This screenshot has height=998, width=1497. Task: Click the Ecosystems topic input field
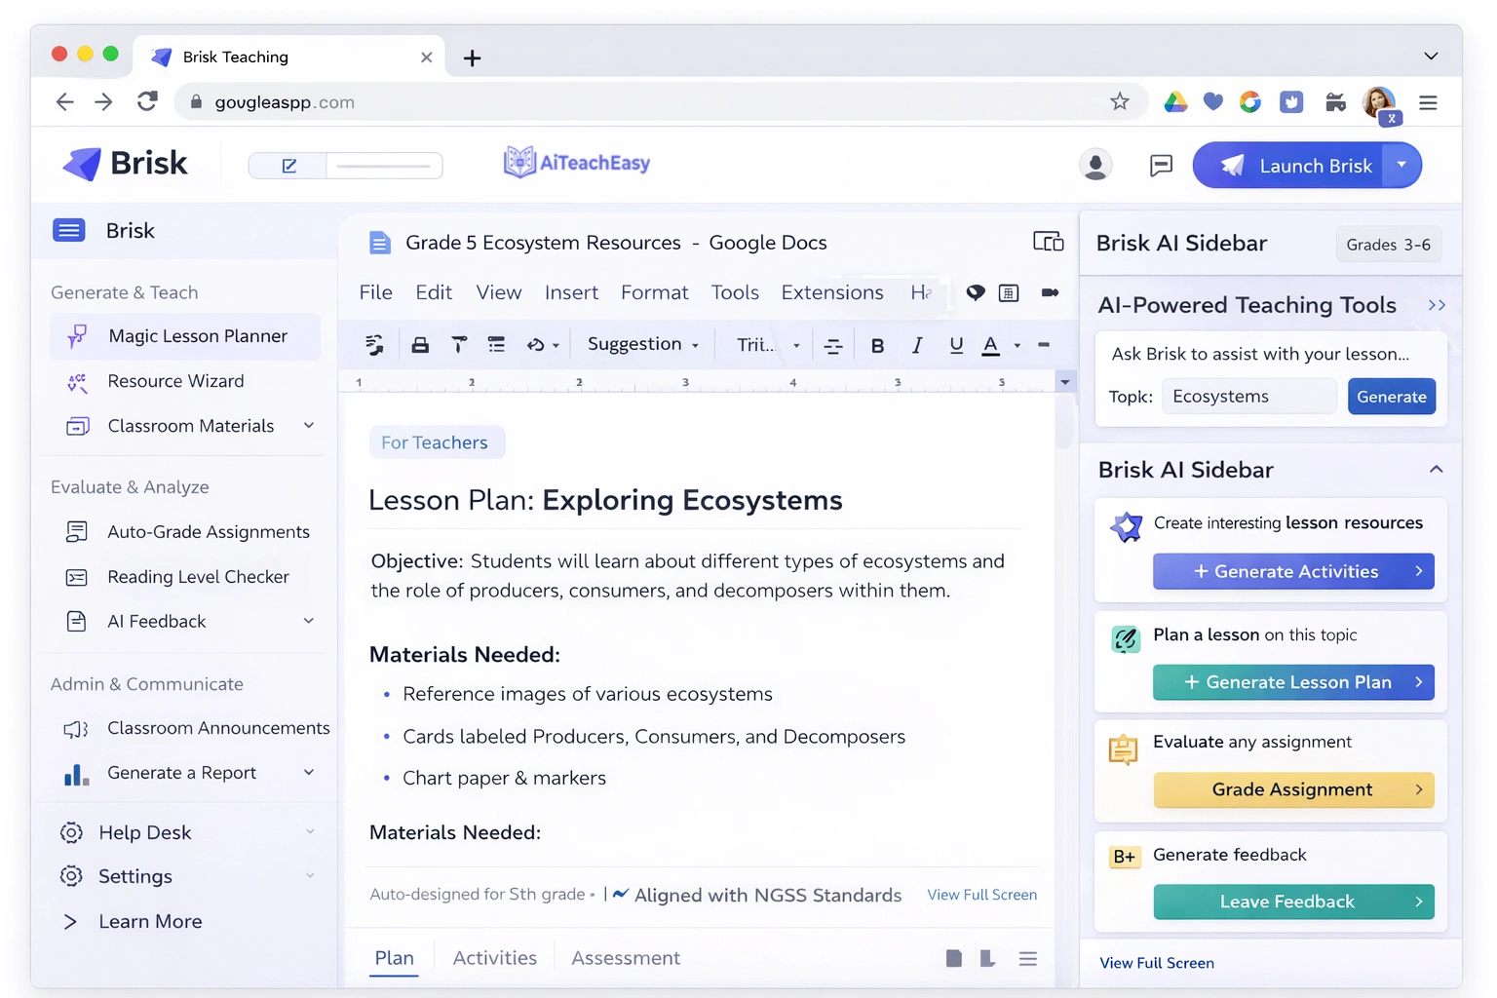[1248, 396]
